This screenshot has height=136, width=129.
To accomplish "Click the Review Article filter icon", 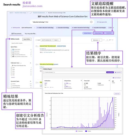I will (x=13, y=50).
